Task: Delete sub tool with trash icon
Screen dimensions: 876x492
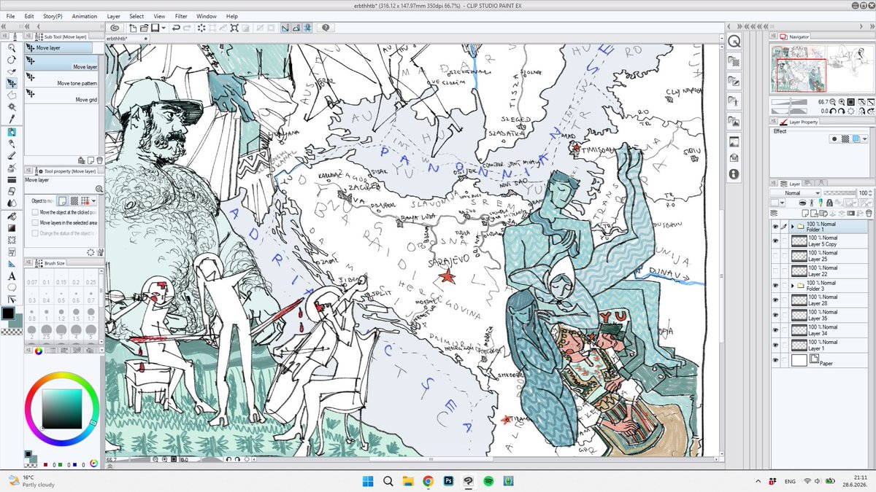Action: [99, 159]
